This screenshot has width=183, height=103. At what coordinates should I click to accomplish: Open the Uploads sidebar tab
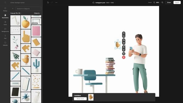[5, 43]
